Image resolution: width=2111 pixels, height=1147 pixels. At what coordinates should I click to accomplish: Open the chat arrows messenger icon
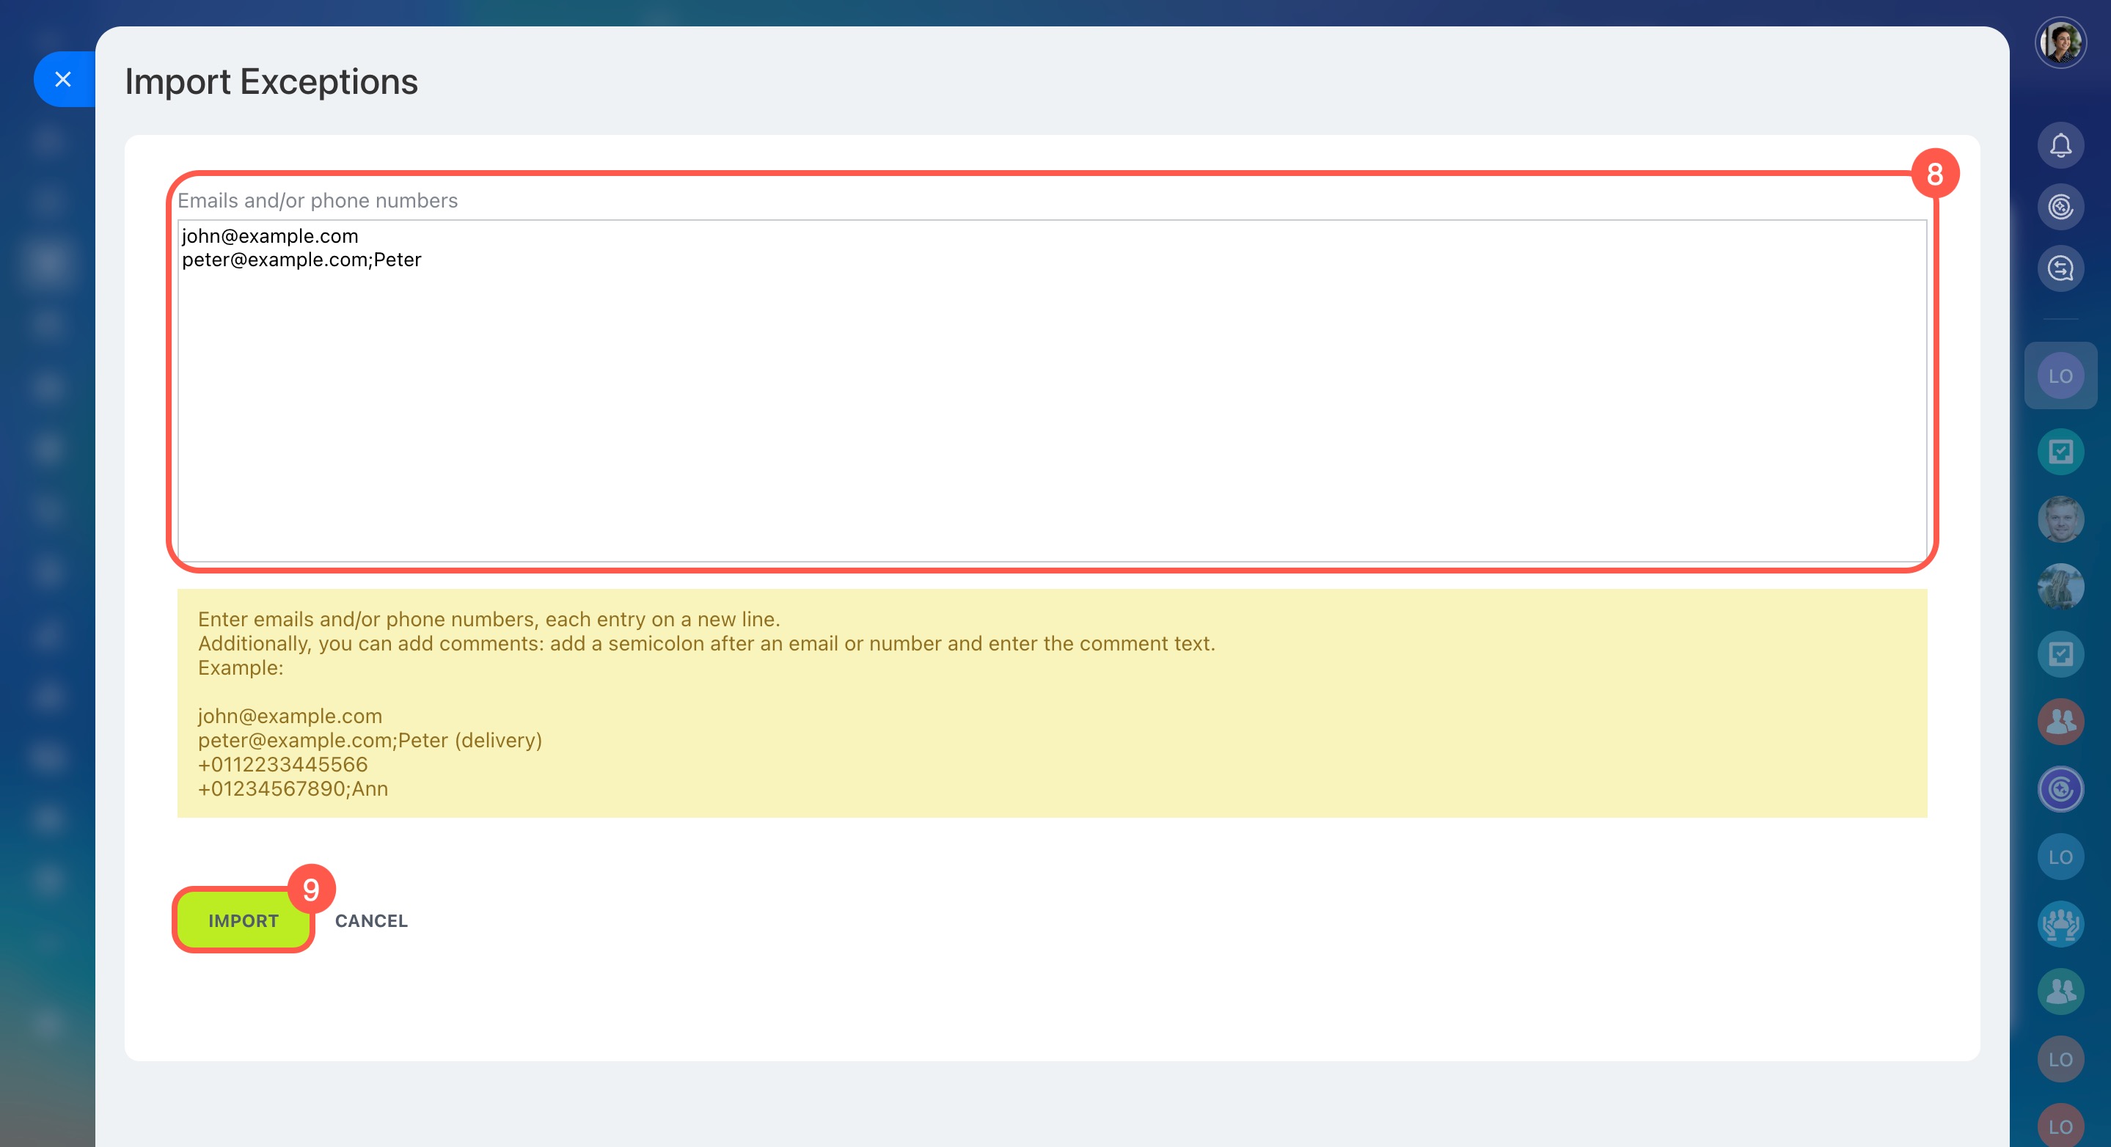coord(2060,268)
